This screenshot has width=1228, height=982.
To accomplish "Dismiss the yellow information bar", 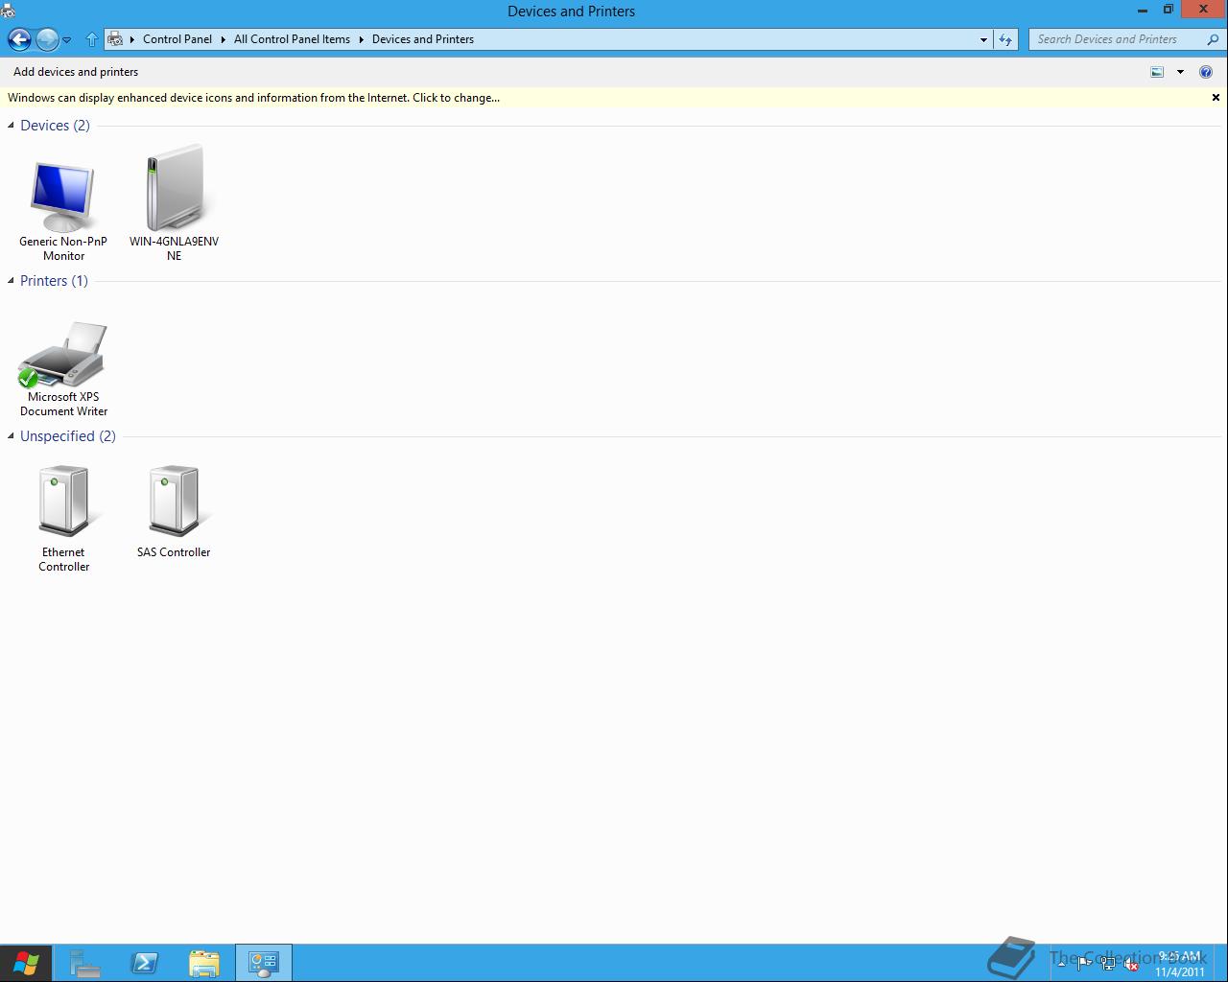I will coord(1216,98).
